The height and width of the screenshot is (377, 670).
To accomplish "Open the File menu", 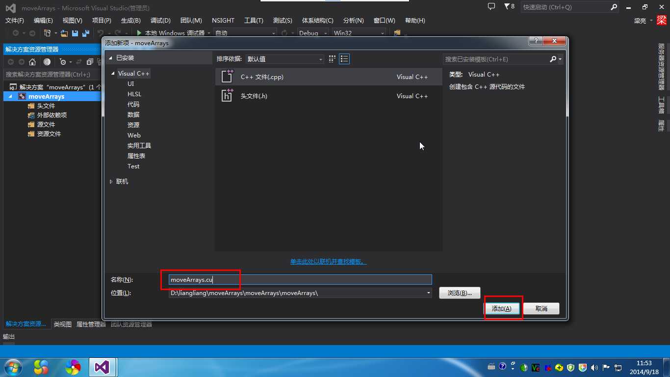I will click(15, 21).
